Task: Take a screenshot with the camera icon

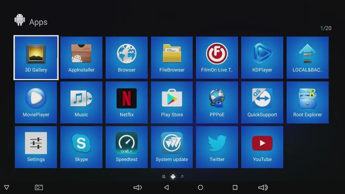Action: (x=39, y=187)
